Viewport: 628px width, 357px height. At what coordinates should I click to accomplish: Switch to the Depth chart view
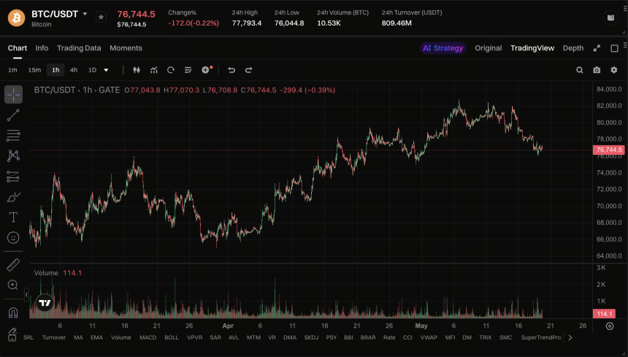(x=573, y=48)
